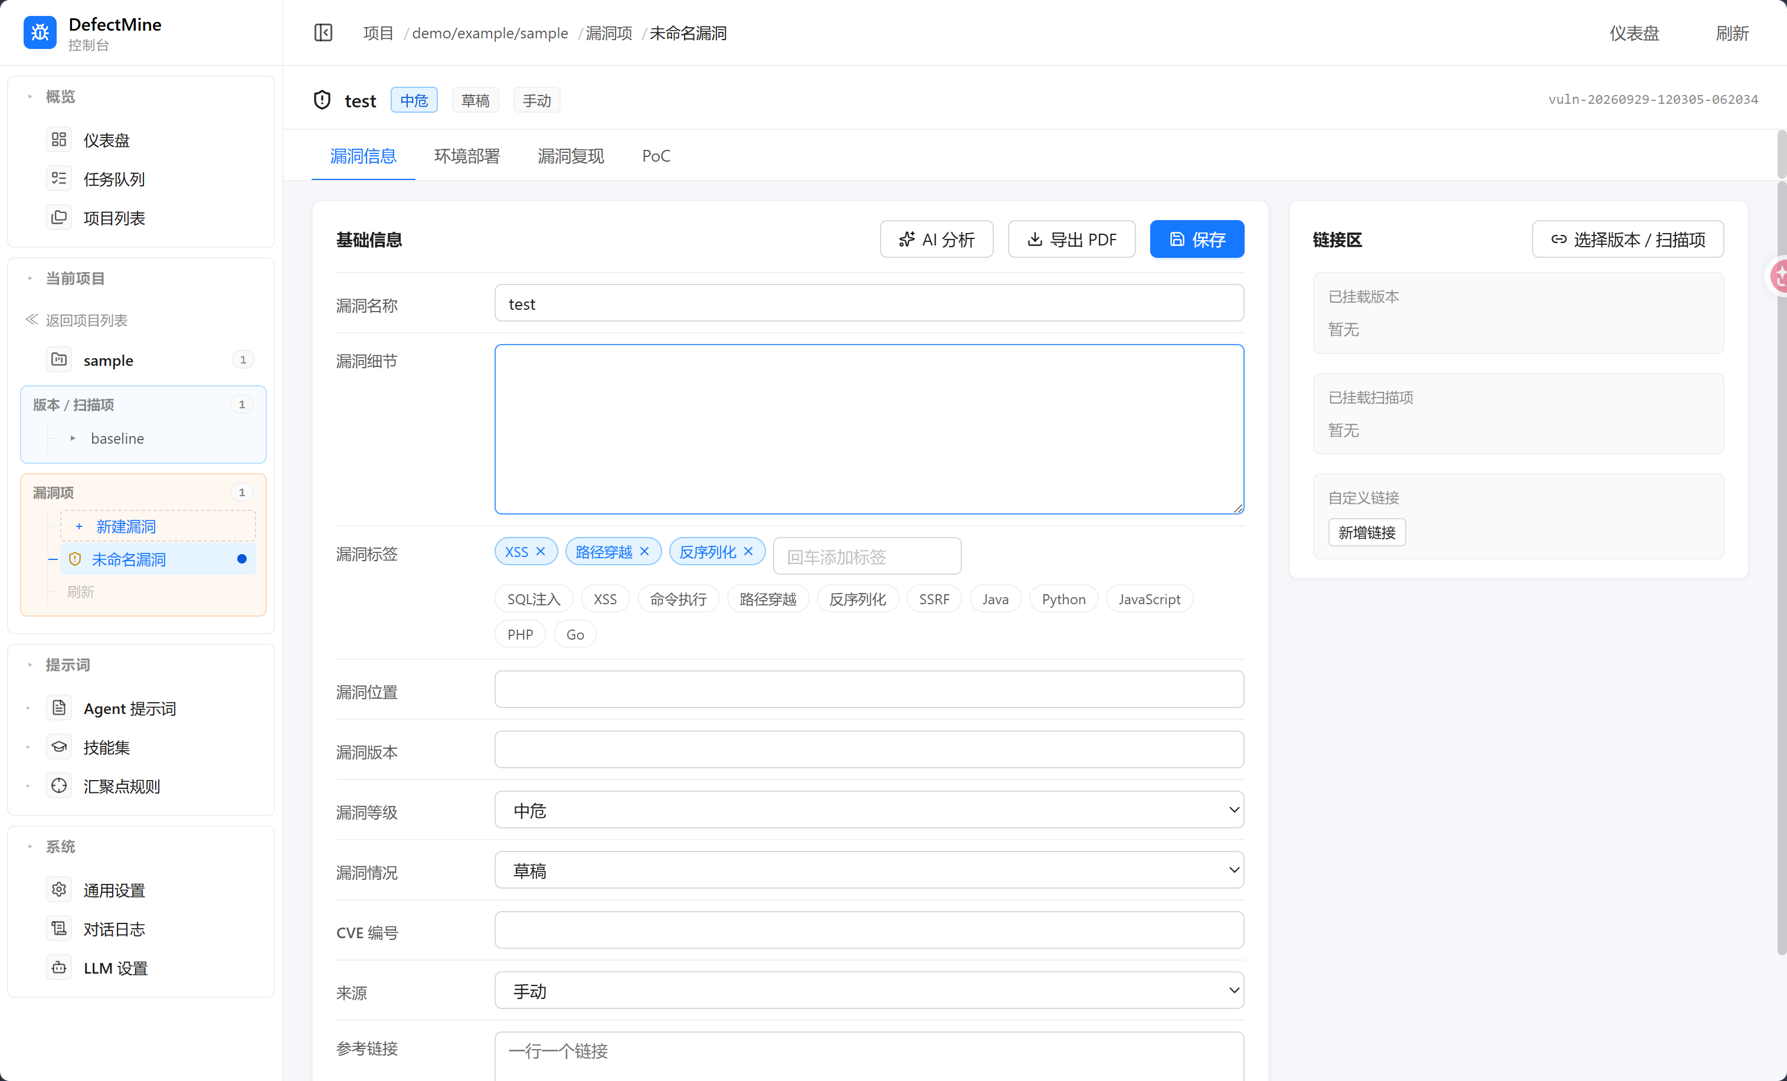Add the SSRF suggested tag
Image resolution: width=1787 pixels, height=1081 pixels.
tap(934, 599)
